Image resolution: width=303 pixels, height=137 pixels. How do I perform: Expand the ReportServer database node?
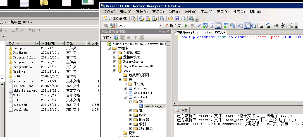114,62
